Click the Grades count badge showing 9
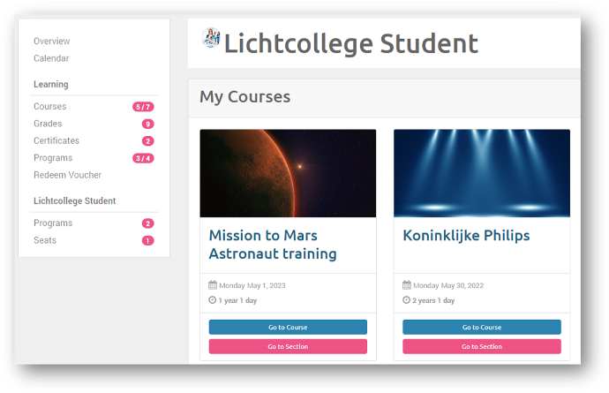Viewport: 609px width, 393px height. coord(147,124)
